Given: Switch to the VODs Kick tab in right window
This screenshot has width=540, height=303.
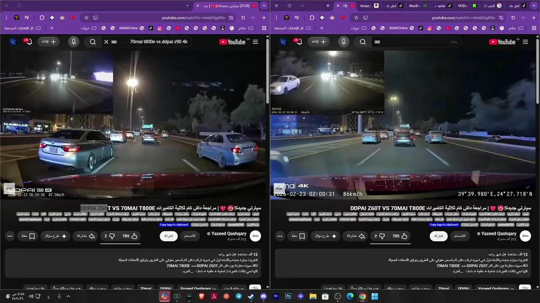Looking at the screenshot, I should click(467, 6).
